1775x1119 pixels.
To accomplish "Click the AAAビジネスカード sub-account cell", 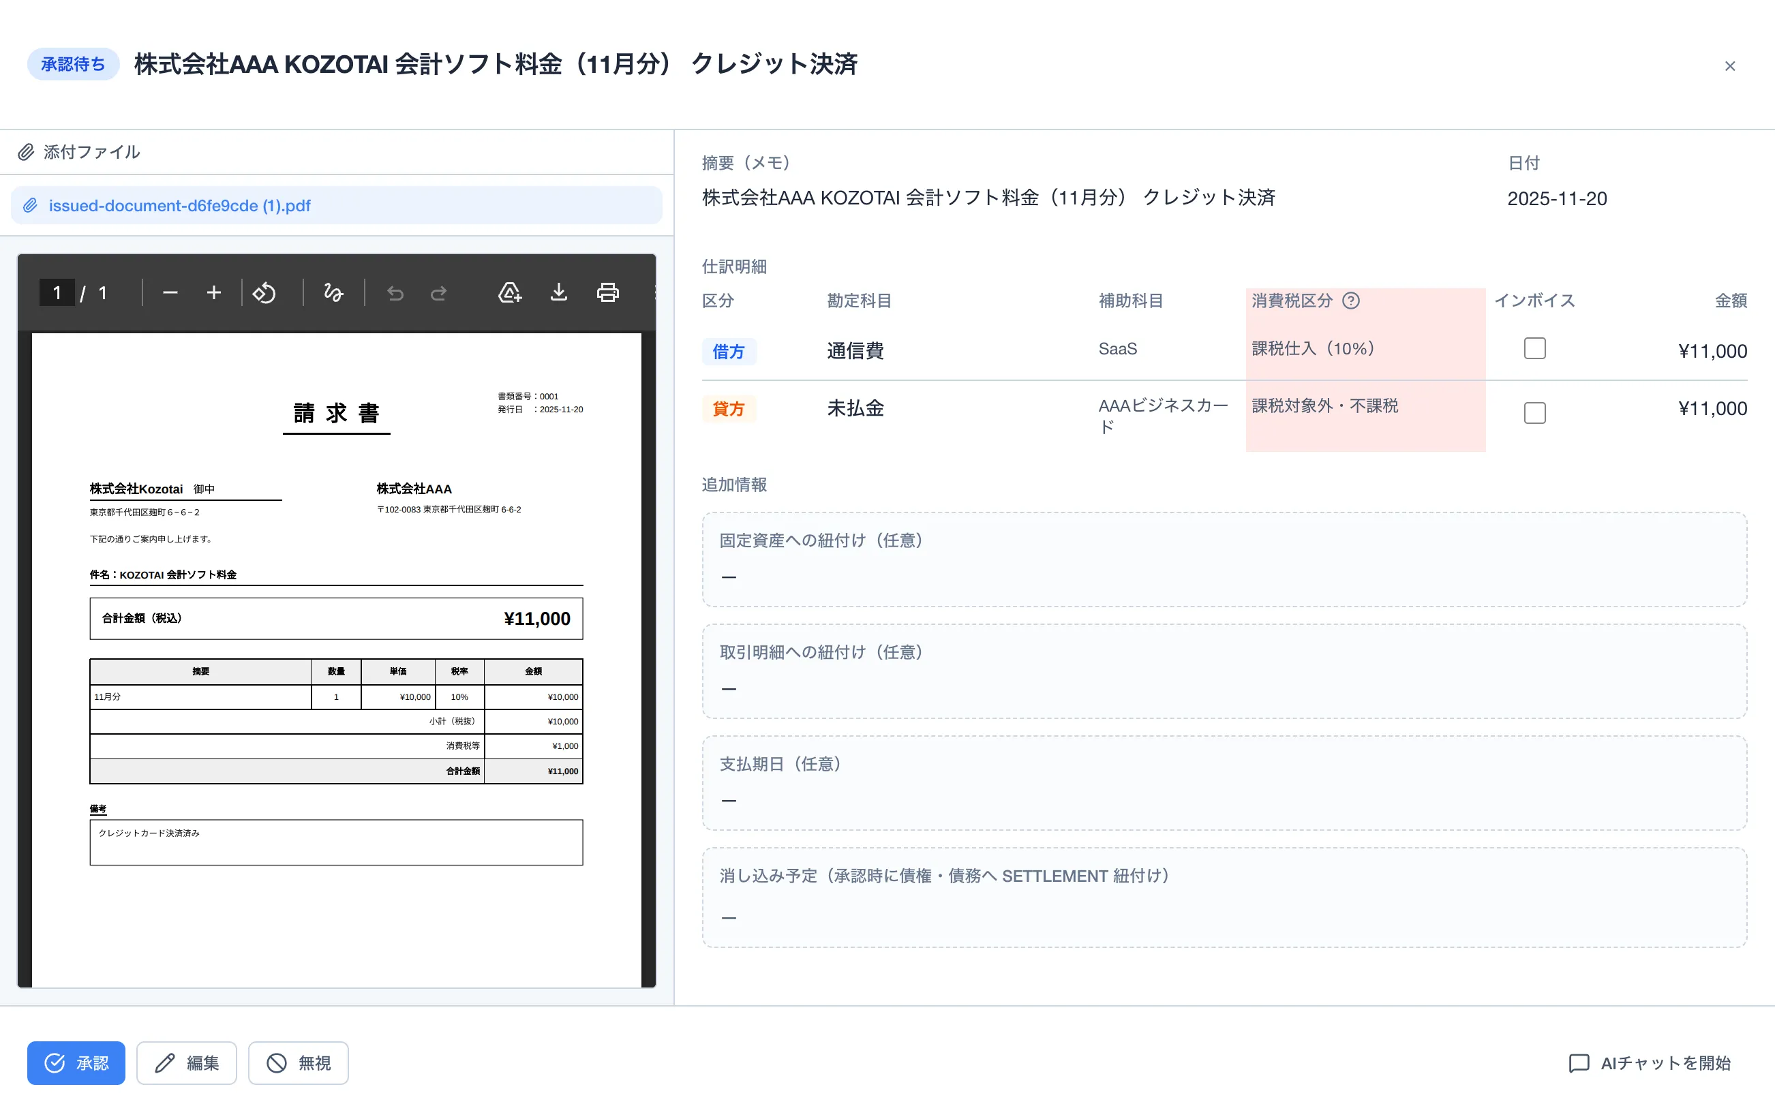I will click(1163, 416).
